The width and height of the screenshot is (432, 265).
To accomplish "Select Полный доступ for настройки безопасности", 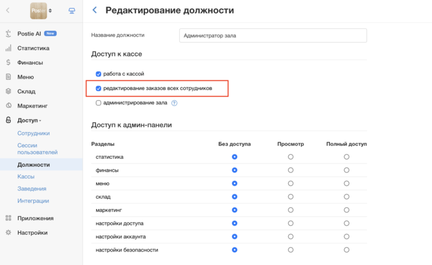I will [x=346, y=250].
